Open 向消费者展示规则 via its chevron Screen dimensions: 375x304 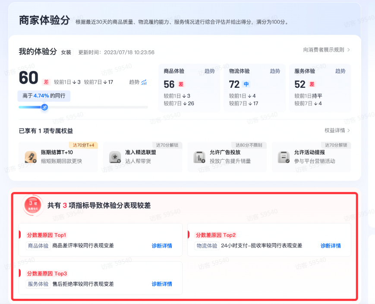[350, 50]
